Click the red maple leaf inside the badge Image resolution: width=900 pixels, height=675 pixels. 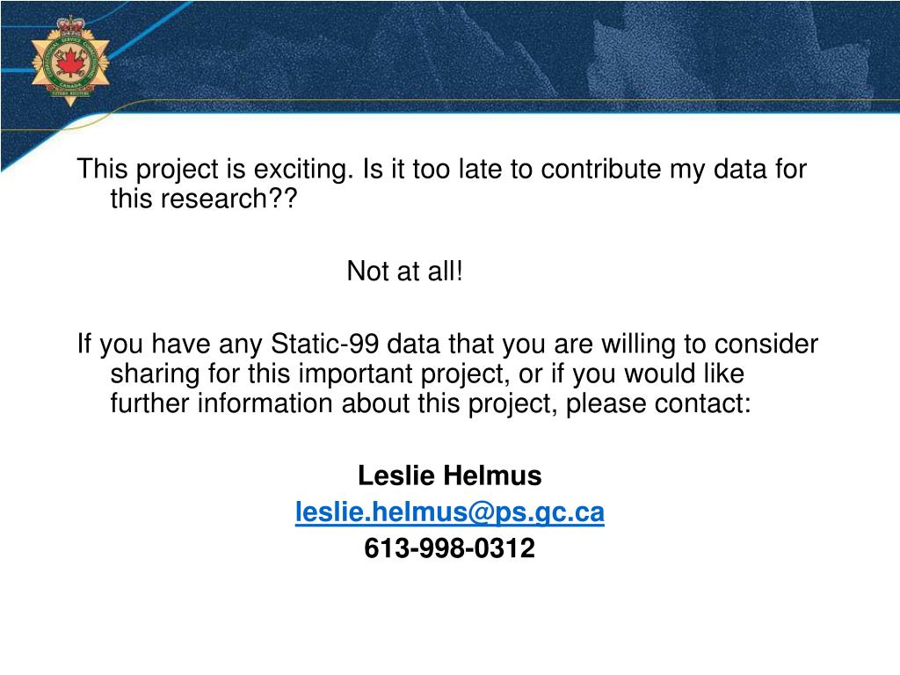click(x=69, y=62)
